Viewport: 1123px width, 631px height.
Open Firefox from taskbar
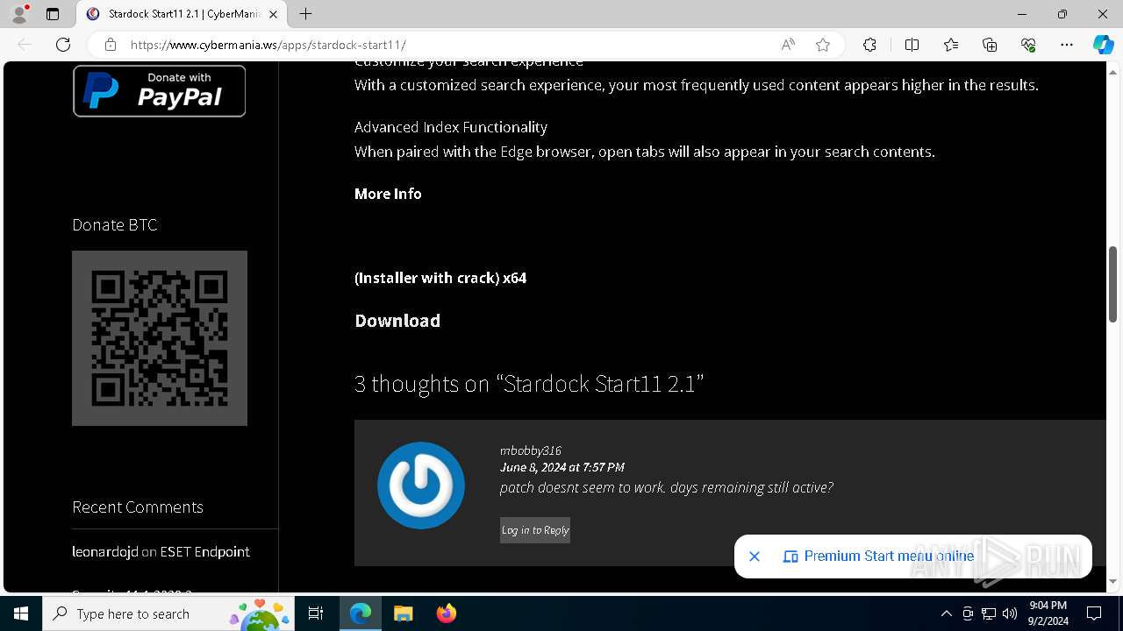[447, 613]
